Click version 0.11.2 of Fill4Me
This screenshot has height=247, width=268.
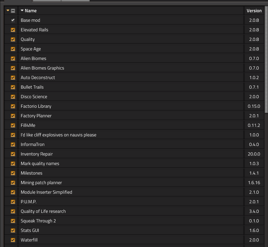[x=254, y=125]
